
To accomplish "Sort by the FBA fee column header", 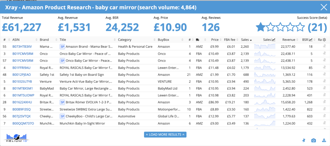I will point(230,40).
